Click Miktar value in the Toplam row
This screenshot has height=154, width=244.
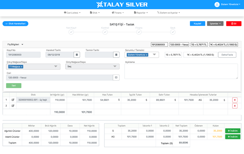pyautogui.click(x=34, y=143)
